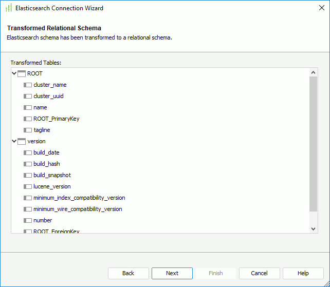Image resolution: width=330 pixels, height=287 pixels.
Task: Click the cluster_name column icon
Action: point(28,85)
